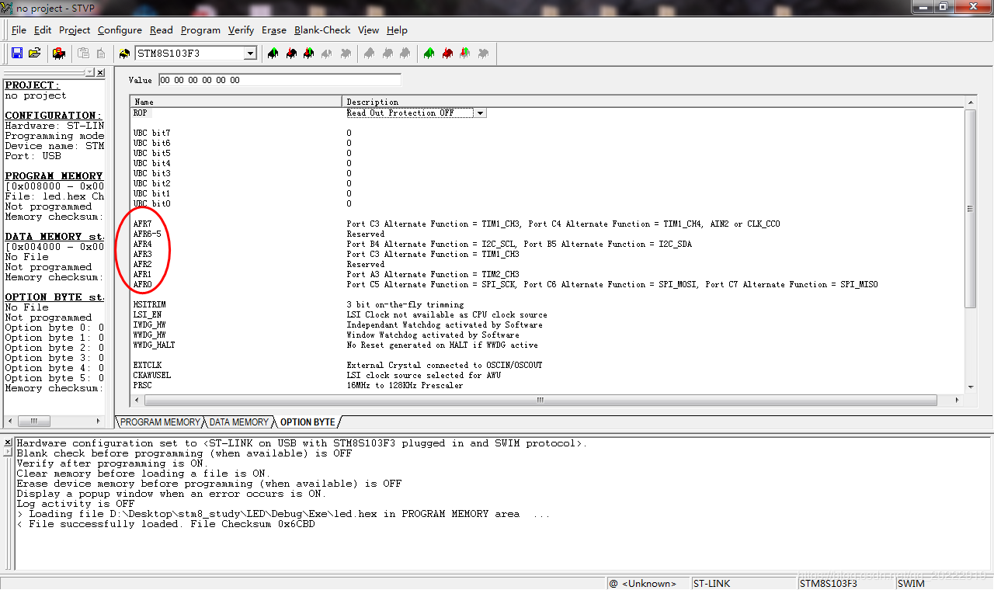Close the left project panel with its X

[x=101, y=72]
